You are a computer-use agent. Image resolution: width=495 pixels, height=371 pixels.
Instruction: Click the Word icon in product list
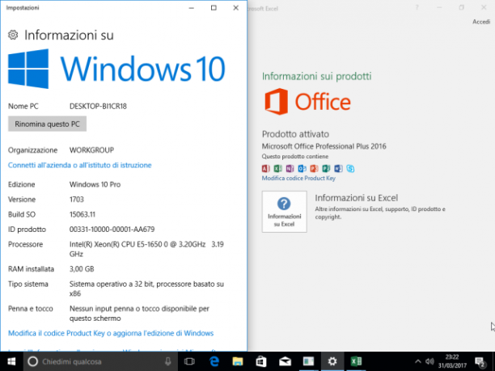[338, 168]
